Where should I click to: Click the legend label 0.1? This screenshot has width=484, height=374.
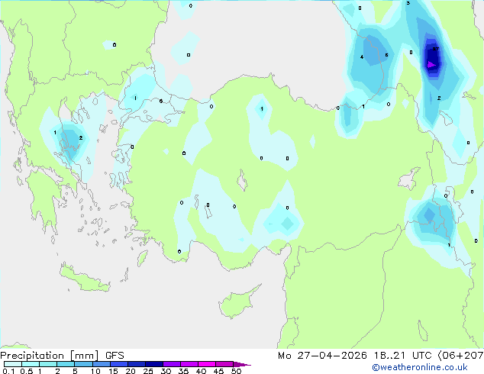point(8,371)
